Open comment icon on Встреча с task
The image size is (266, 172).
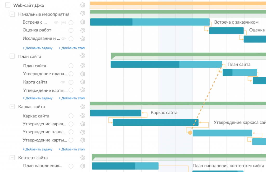63,23
